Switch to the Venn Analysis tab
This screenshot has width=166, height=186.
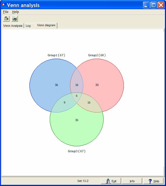tap(13, 26)
